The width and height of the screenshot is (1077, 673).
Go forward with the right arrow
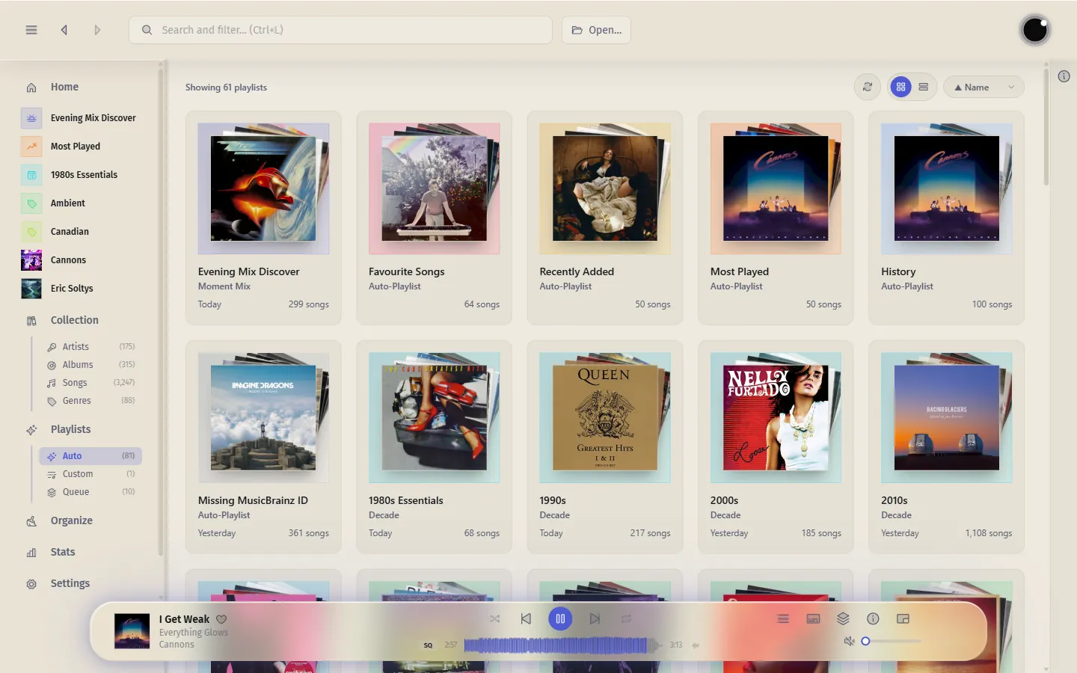pos(97,30)
